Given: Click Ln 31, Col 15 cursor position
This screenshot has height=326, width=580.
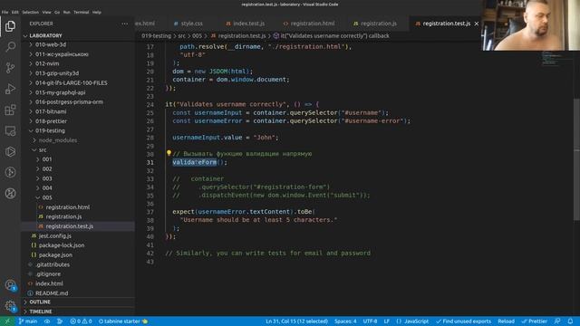Looking at the screenshot, I should click(x=296, y=321).
